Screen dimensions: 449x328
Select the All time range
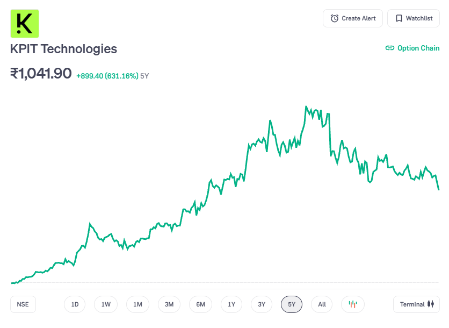(322, 304)
